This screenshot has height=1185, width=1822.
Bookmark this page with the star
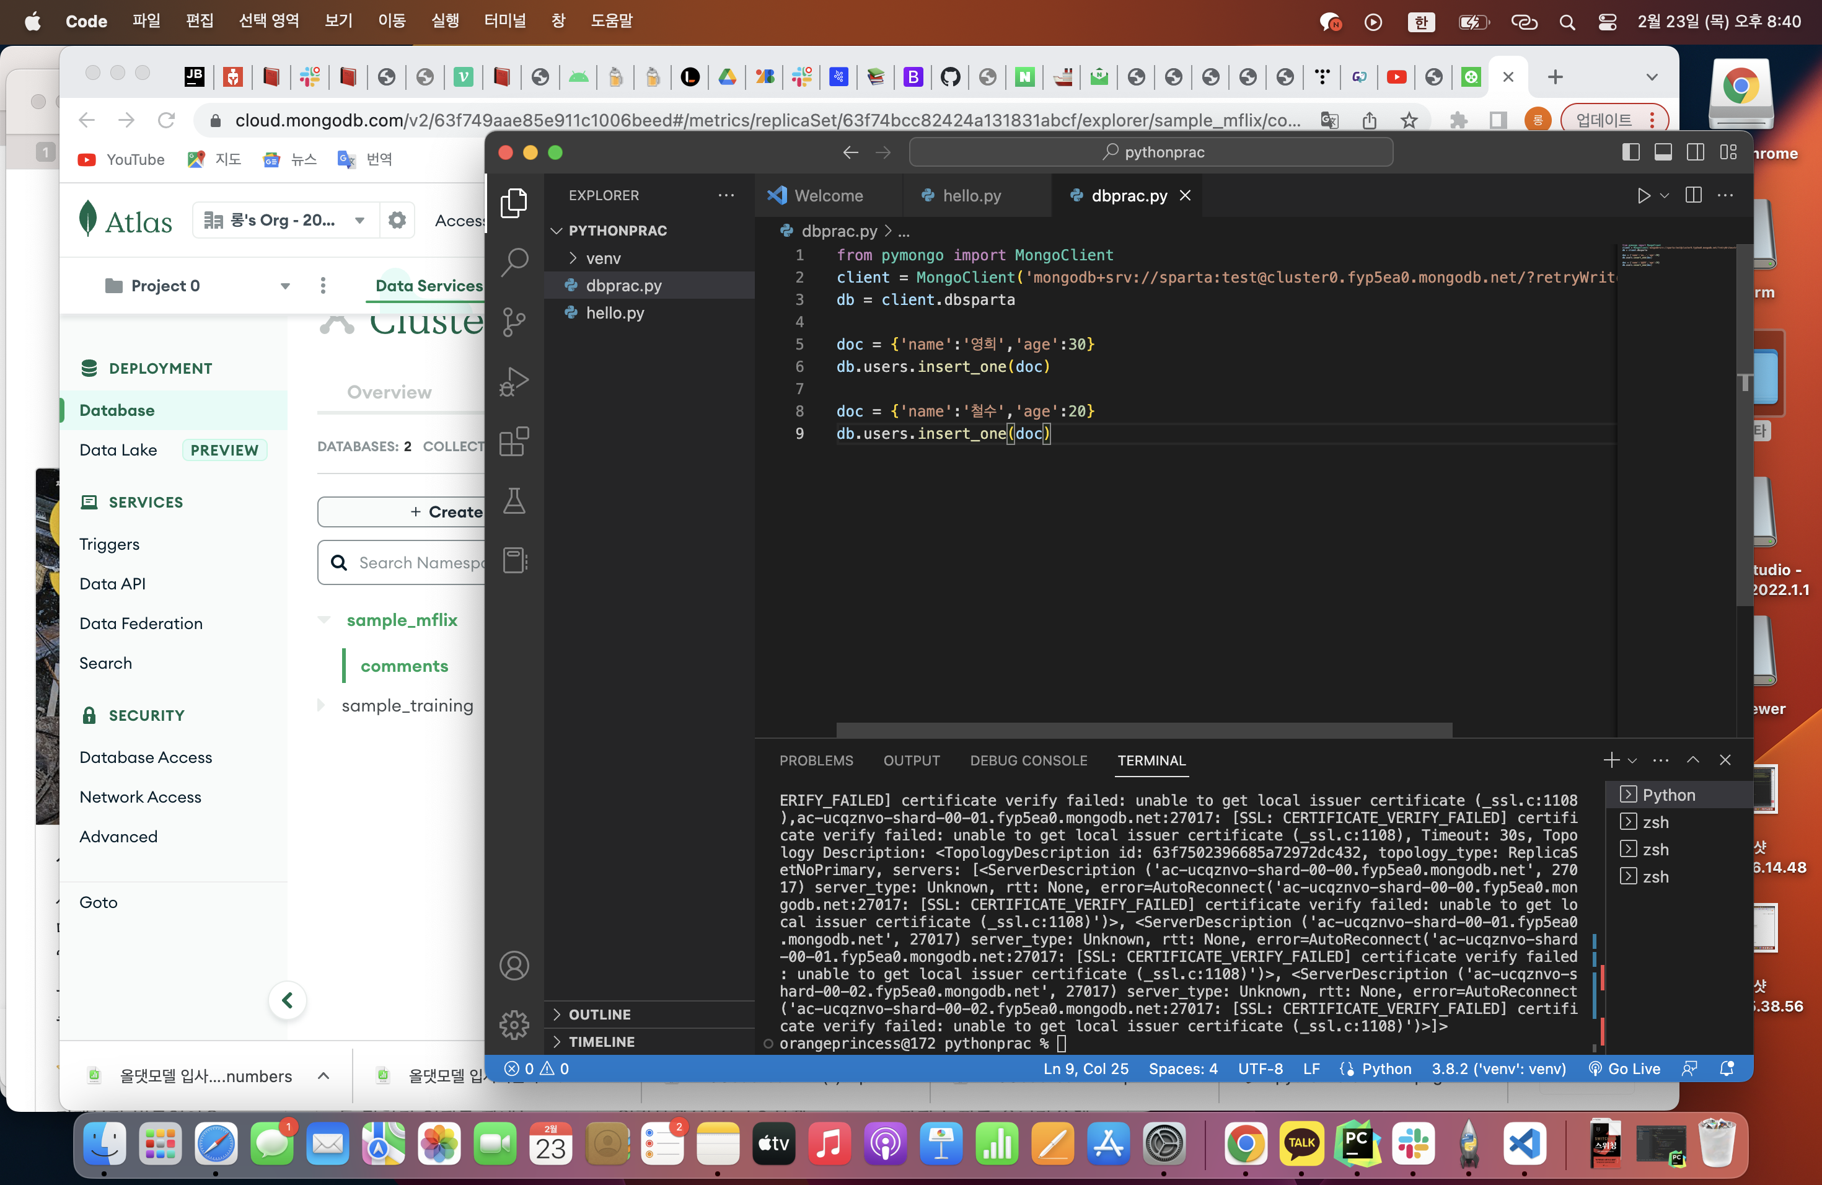[x=1409, y=120]
